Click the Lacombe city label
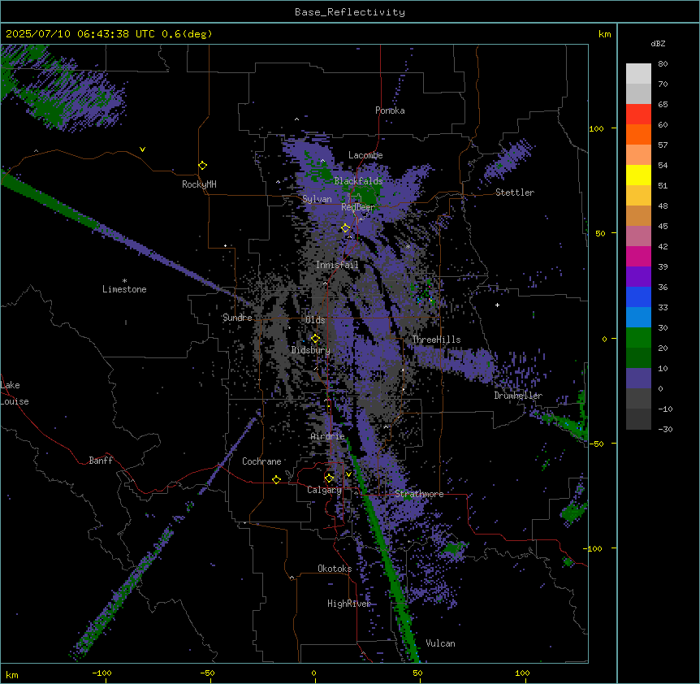The width and height of the screenshot is (700, 684). [365, 155]
